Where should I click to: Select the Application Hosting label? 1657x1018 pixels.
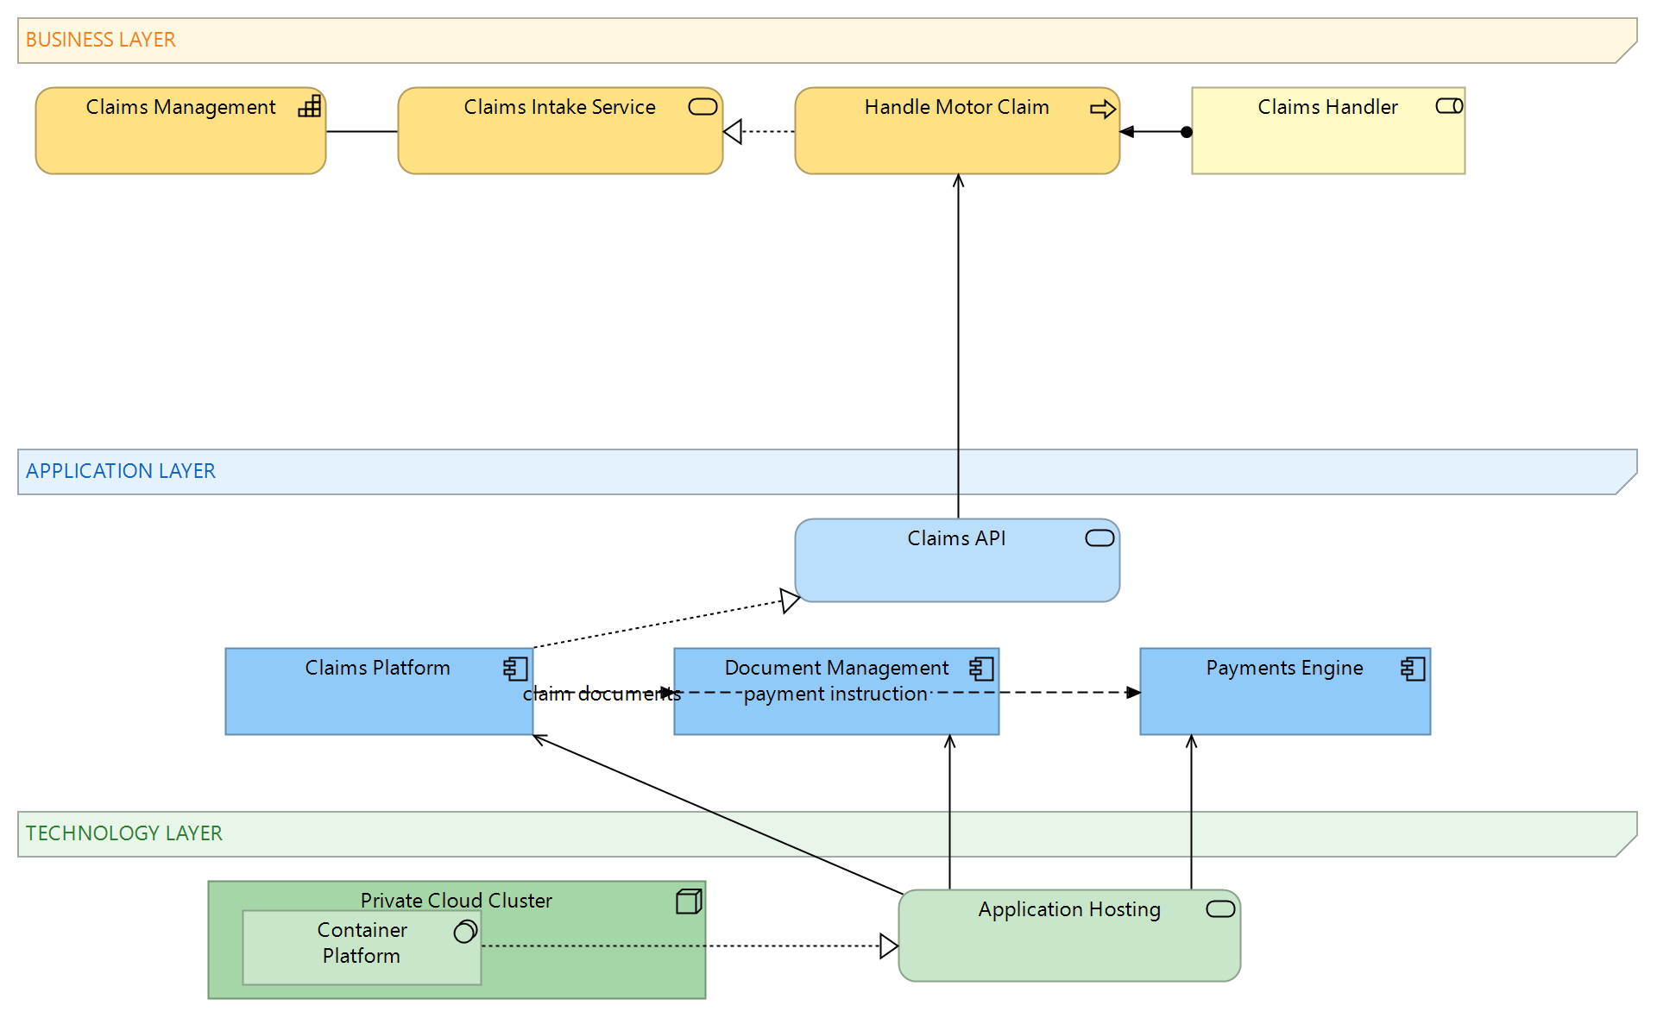[x=1069, y=909]
